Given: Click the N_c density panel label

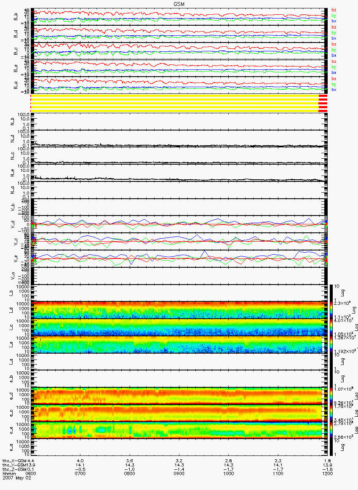Looking at the screenshot, I should pyautogui.click(x=13, y=156).
